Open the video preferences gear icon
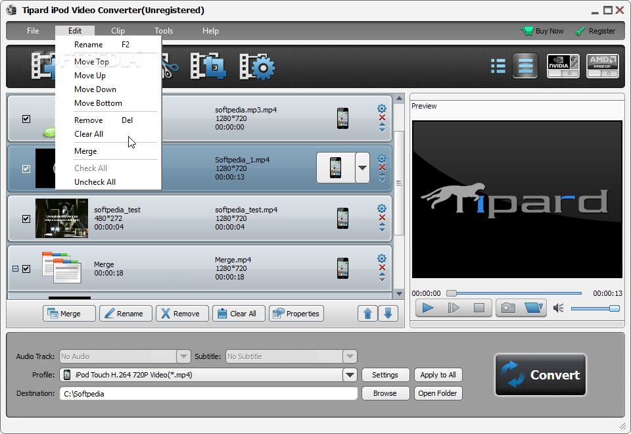The height and width of the screenshot is (434, 631). 257,66
